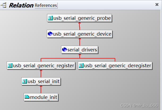Click the function icon of usb_serial_generic_probe

50,18
